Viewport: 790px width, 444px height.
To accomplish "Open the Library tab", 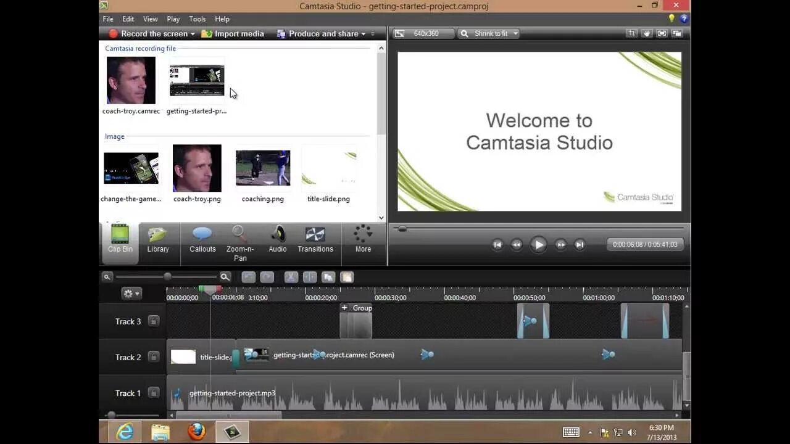I will 158,239.
